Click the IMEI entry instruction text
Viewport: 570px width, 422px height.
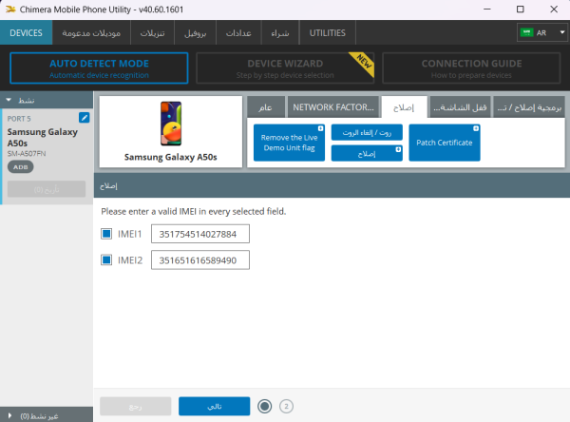tap(194, 211)
